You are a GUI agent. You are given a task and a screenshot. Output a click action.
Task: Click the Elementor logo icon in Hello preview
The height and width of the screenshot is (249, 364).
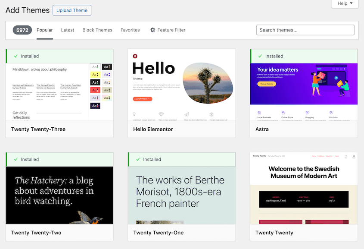[135, 56]
